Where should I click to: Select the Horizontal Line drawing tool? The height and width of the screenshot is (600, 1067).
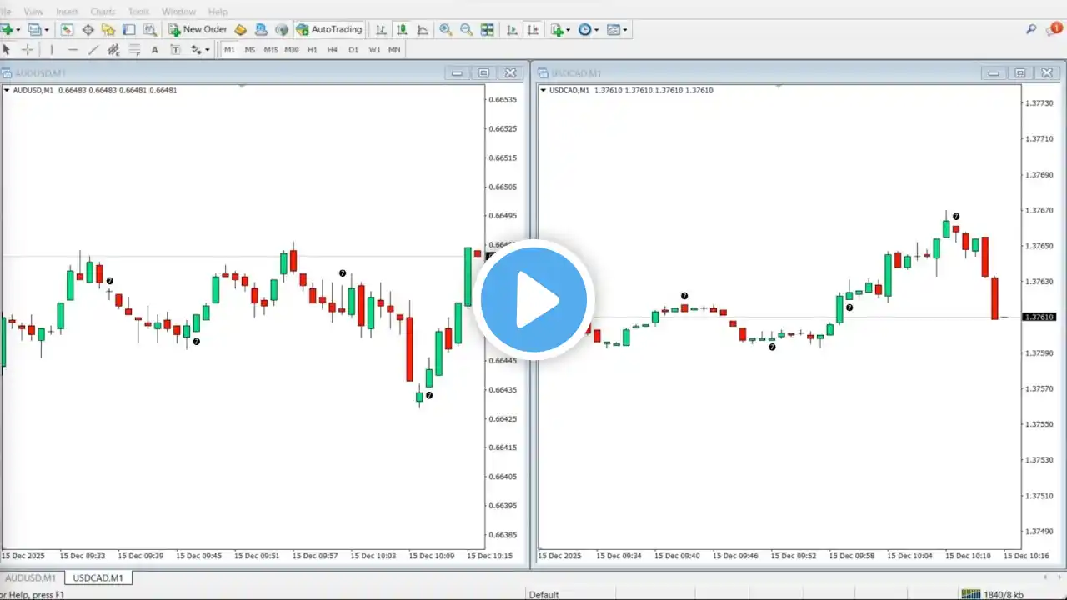(x=73, y=50)
